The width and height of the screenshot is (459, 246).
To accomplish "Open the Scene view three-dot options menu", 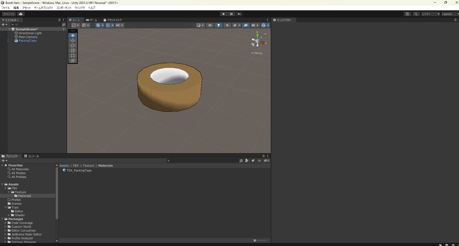I will tap(268, 20).
